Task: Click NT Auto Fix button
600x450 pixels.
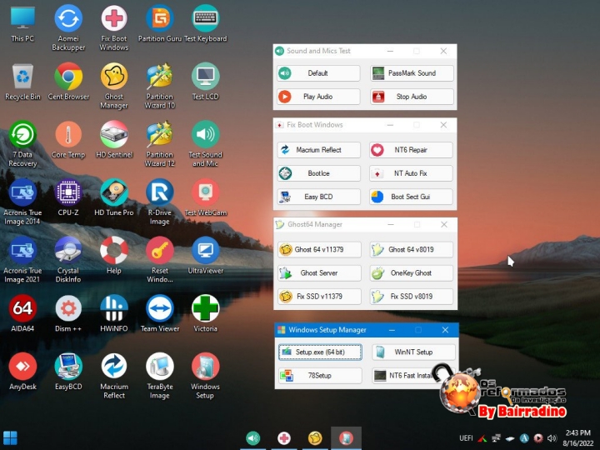Action: [411, 173]
